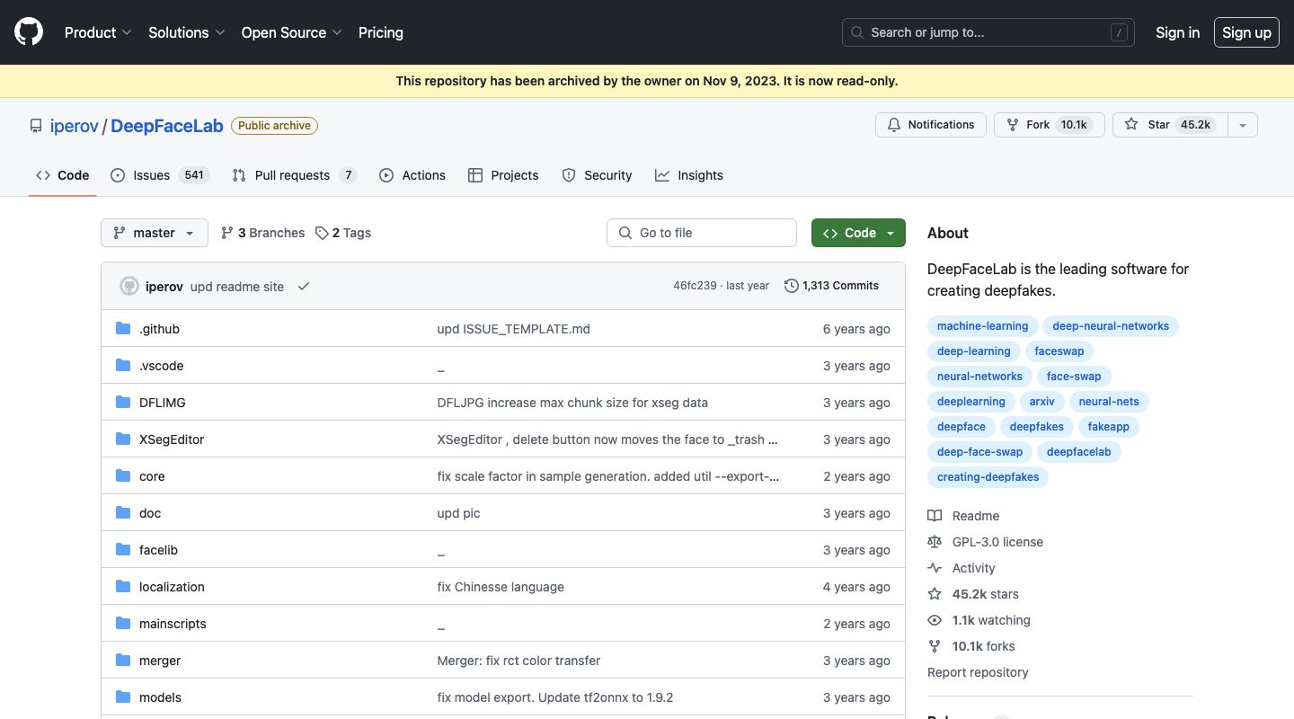
Task: Open the XSegEditor folder
Action: tap(172, 439)
